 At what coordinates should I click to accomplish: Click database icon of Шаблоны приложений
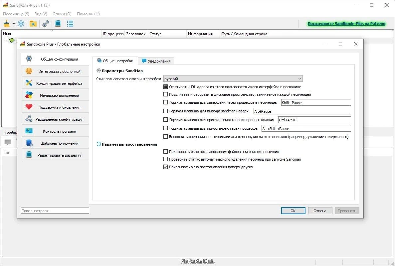click(30, 143)
